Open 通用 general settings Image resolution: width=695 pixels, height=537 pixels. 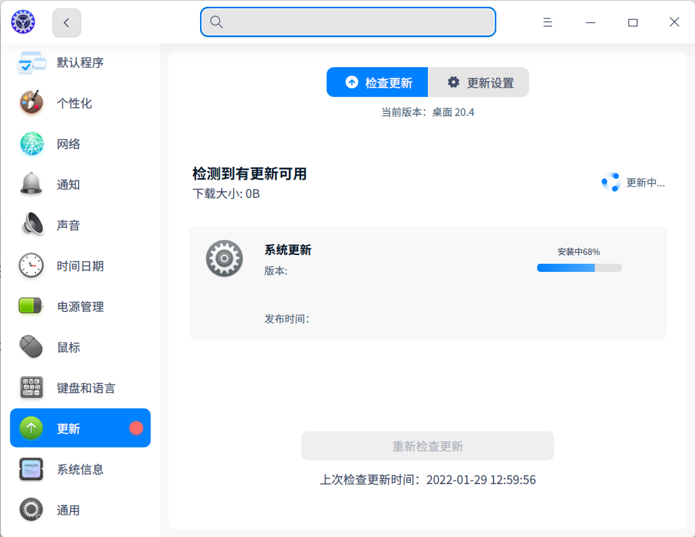point(31,510)
